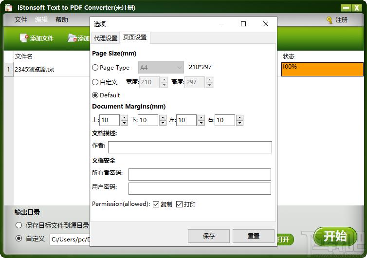
Task: Switch to the proxy settings tab
Action: click(x=106, y=38)
